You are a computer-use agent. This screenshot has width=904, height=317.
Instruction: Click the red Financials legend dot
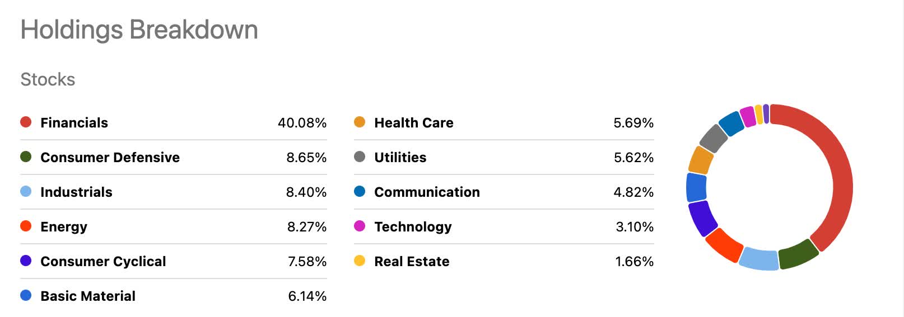click(x=26, y=122)
